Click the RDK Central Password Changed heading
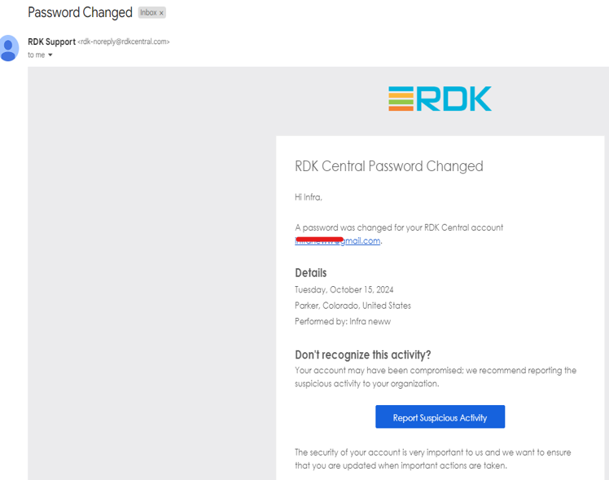The width and height of the screenshot is (609, 480). [x=388, y=166]
